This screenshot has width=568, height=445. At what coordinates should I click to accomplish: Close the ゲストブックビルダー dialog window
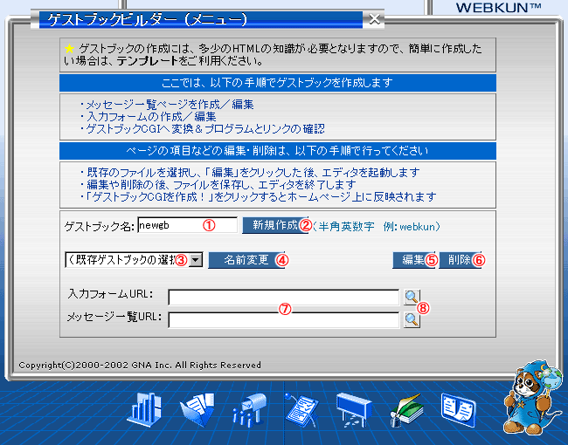(375, 17)
